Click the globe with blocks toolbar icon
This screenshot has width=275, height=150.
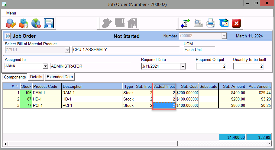36,23
